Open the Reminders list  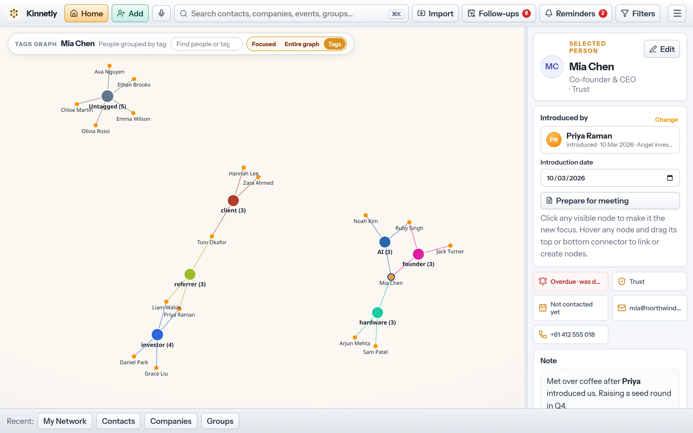pos(575,13)
